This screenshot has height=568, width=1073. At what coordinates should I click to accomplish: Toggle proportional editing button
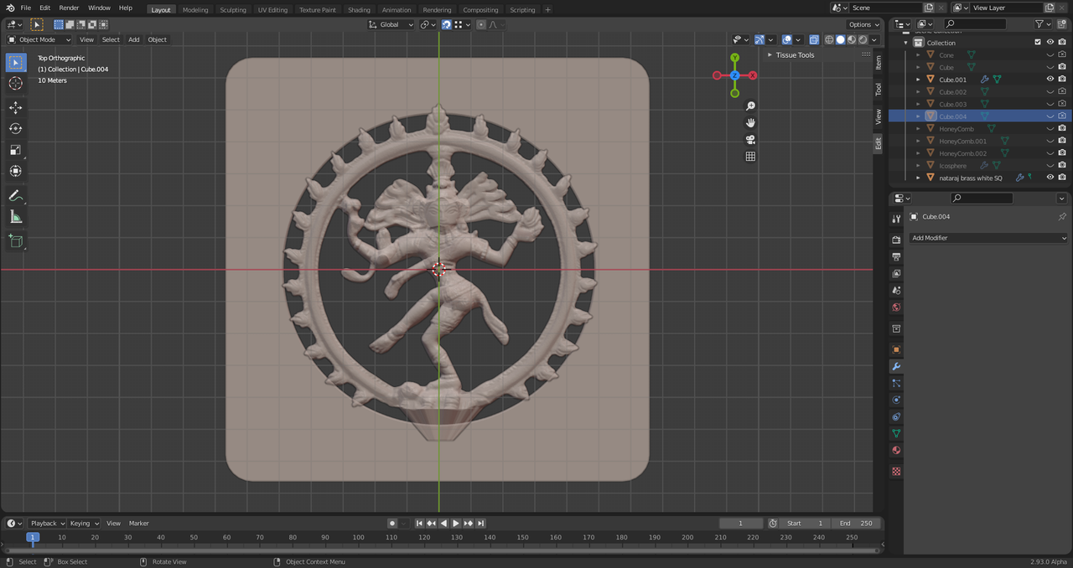click(x=481, y=24)
